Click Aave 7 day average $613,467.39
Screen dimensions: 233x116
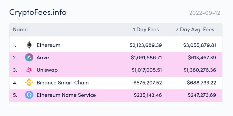[202, 57]
